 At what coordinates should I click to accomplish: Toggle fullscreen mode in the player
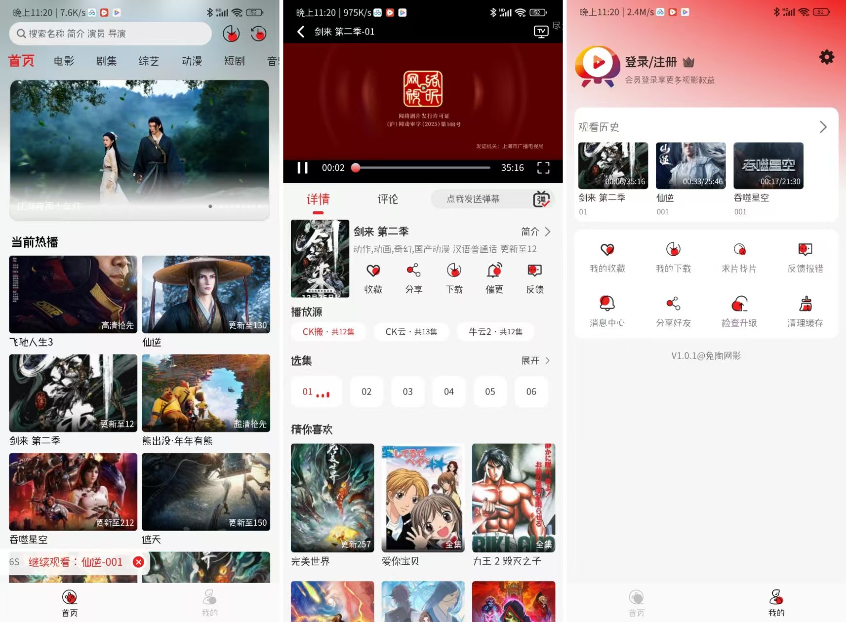click(x=543, y=168)
